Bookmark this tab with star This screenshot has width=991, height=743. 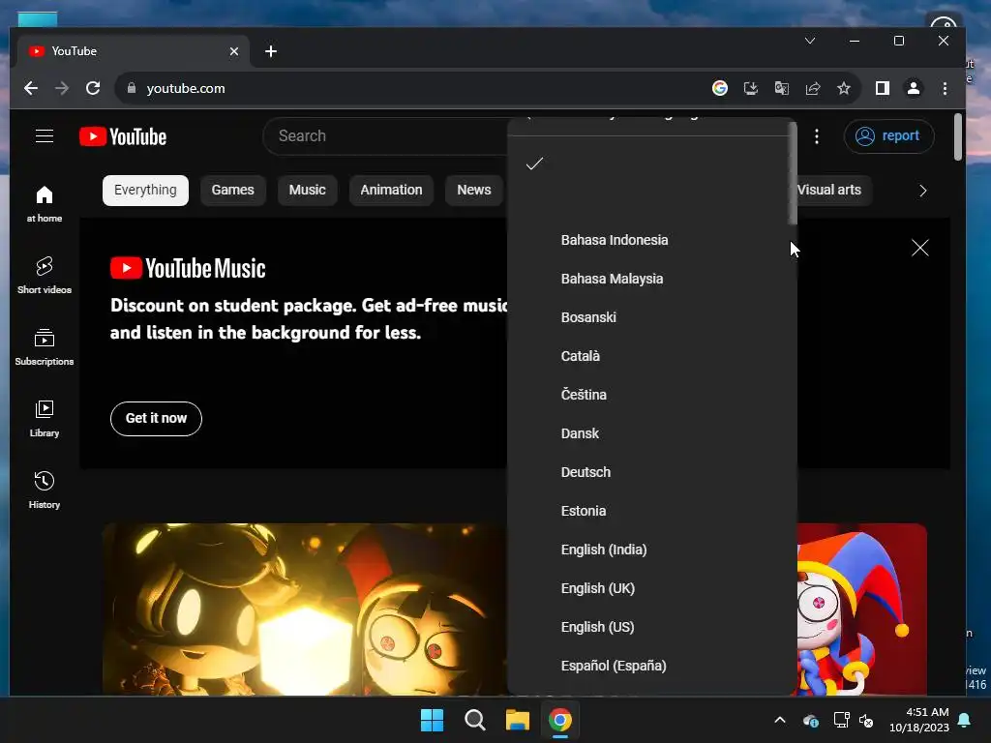844,88
